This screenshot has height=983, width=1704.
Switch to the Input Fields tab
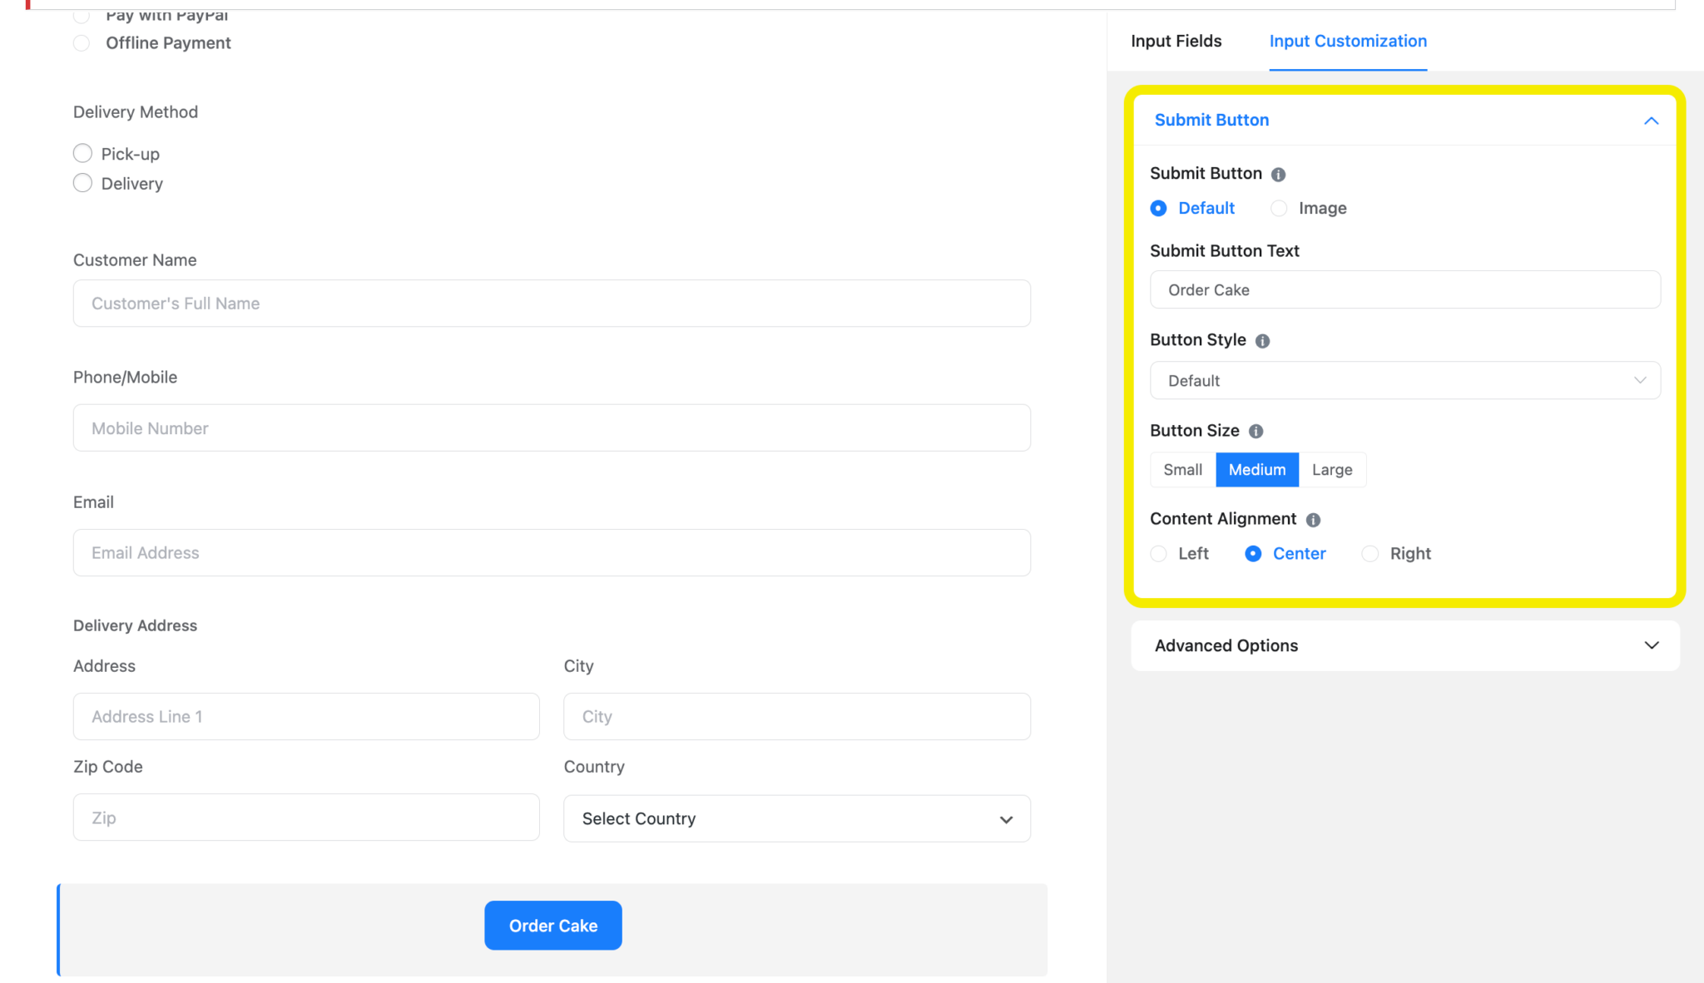click(x=1176, y=41)
